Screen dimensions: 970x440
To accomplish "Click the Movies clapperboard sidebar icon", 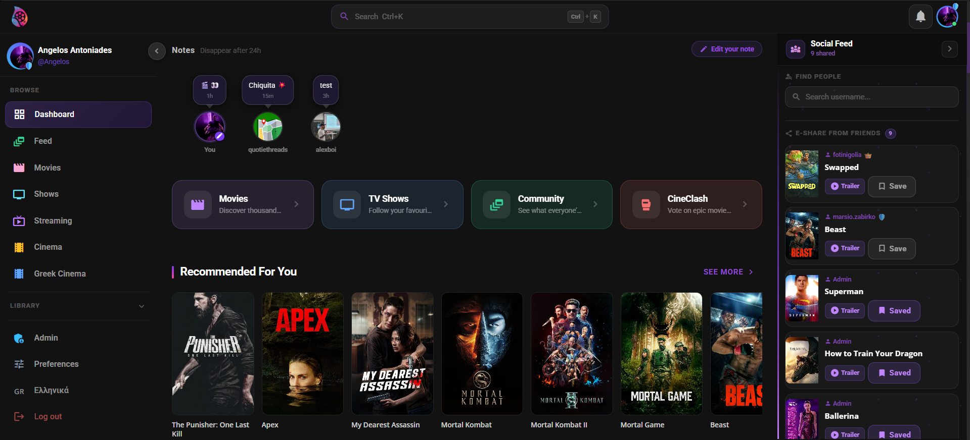I will coord(19,168).
